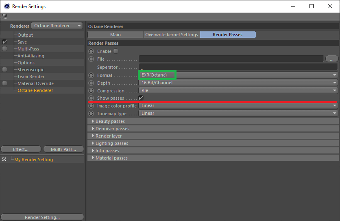Select Team Render in the settings tree

(31, 77)
